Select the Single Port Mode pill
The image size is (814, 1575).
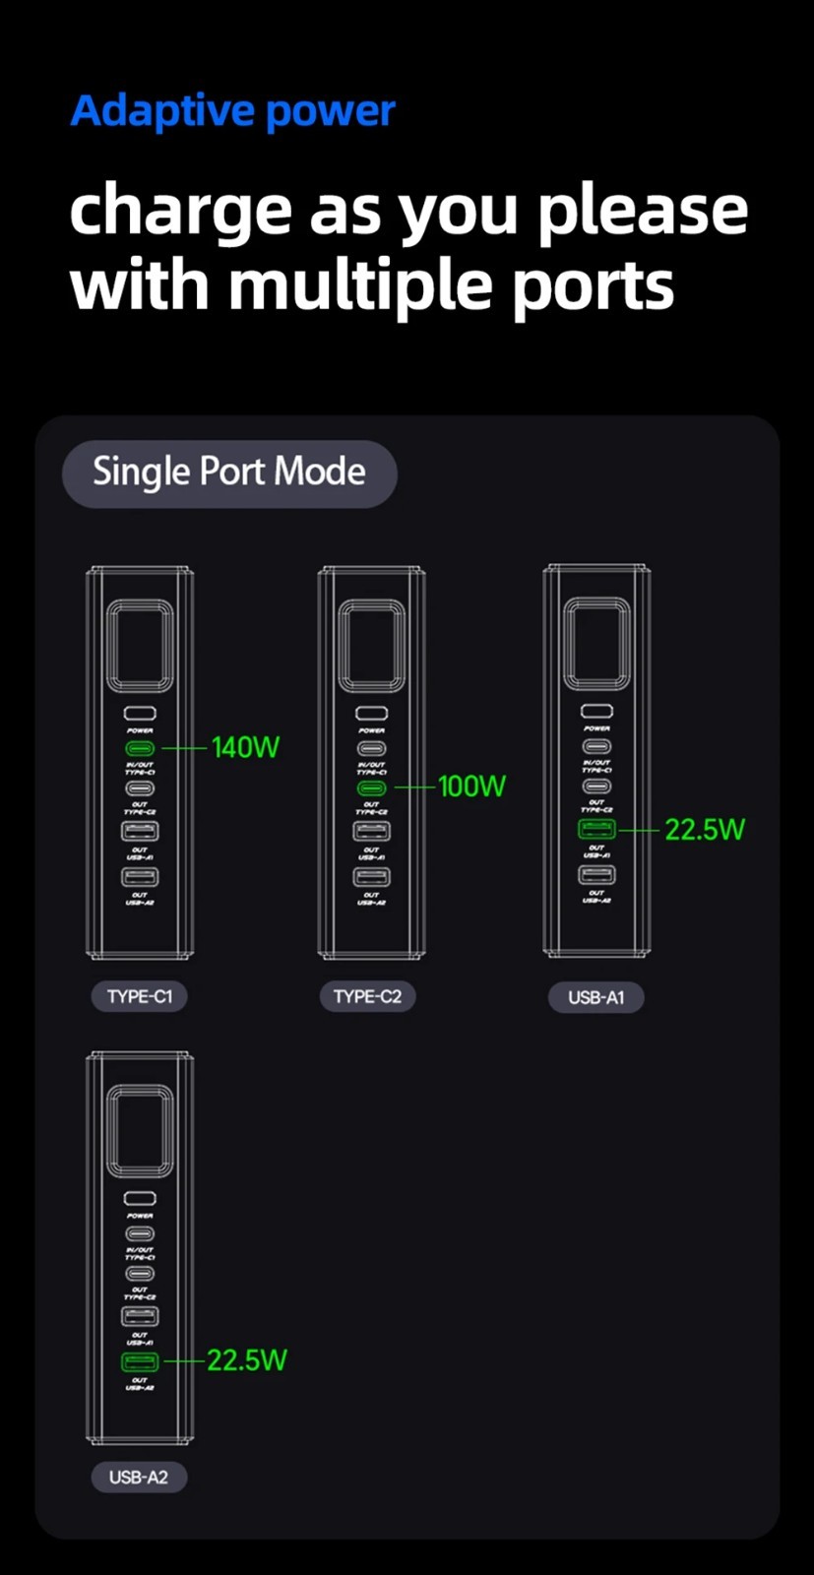229,473
